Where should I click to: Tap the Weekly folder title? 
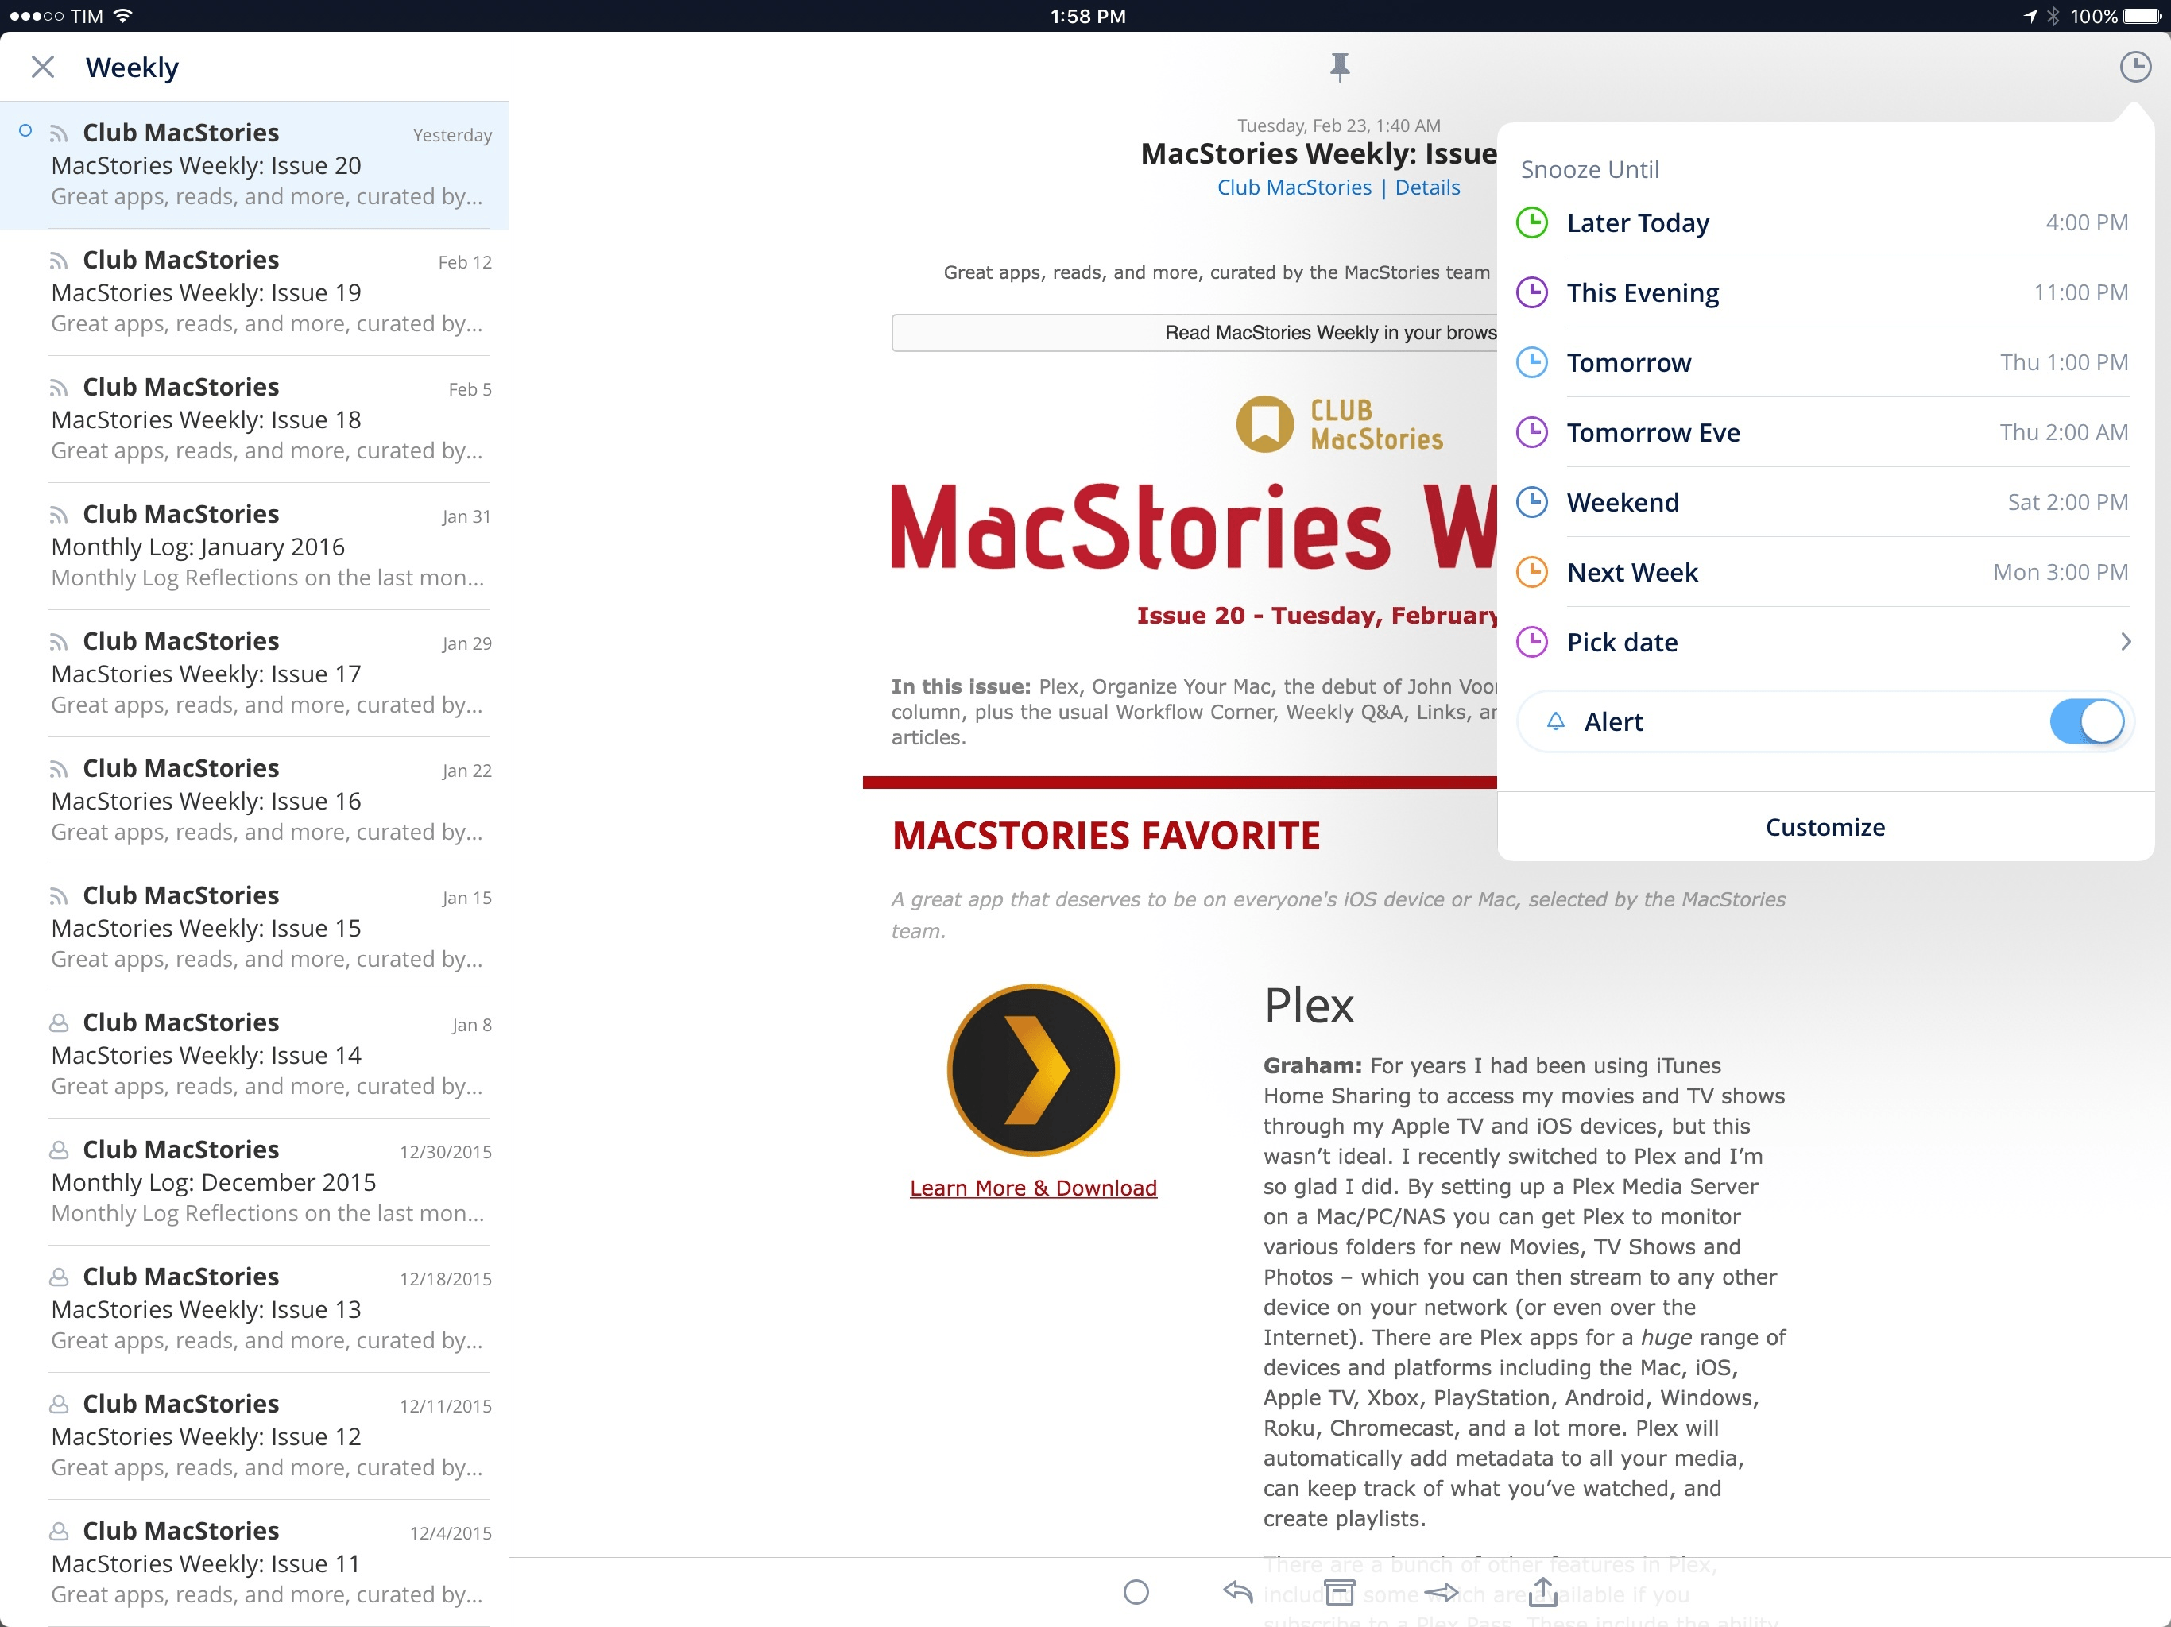click(x=132, y=68)
